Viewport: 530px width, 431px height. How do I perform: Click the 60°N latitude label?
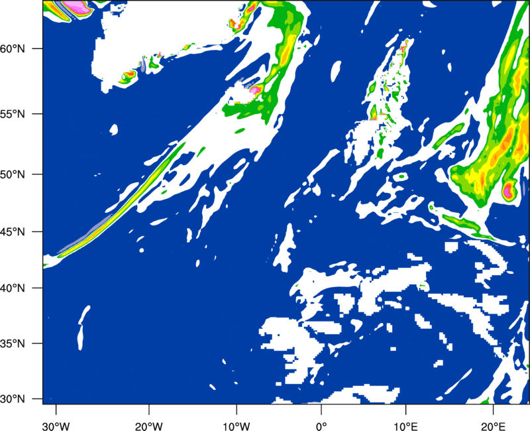click(13, 48)
